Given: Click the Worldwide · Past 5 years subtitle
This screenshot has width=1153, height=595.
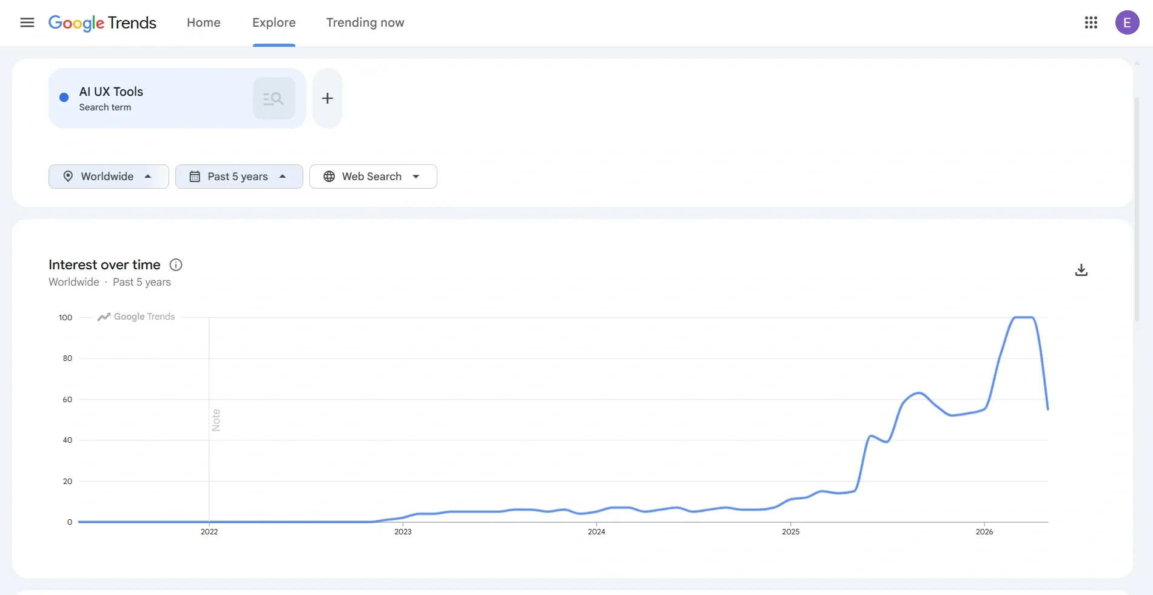Looking at the screenshot, I should (x=110, y=282).
